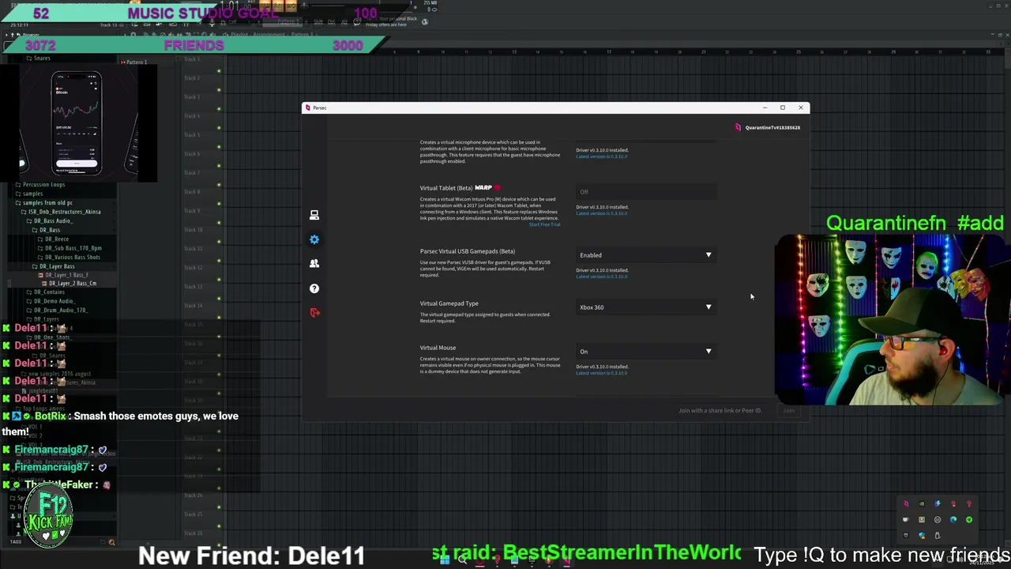Select the Settings gear in Parsec sidebar
The width and height of the screenshot is (1011, 569).
pos(314,239)
